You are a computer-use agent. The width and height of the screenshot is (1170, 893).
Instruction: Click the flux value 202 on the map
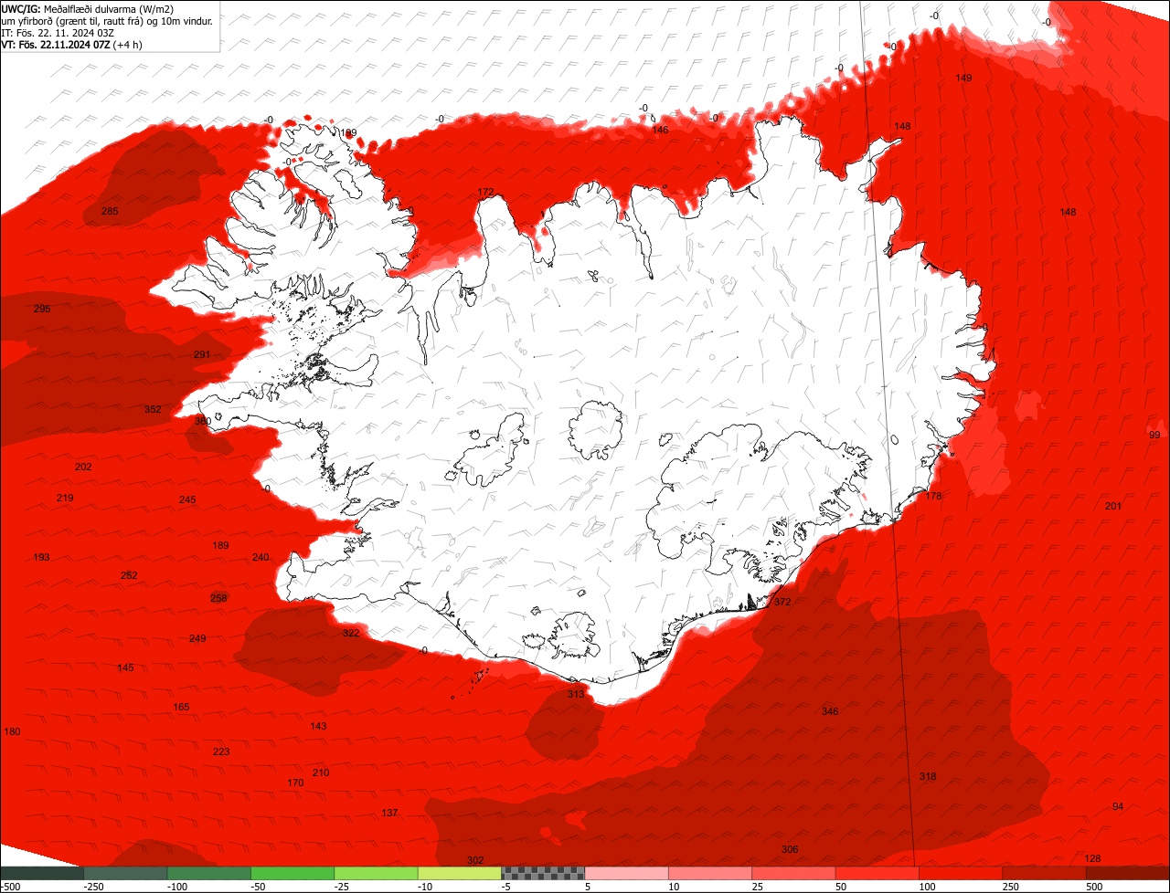(83, 467)
